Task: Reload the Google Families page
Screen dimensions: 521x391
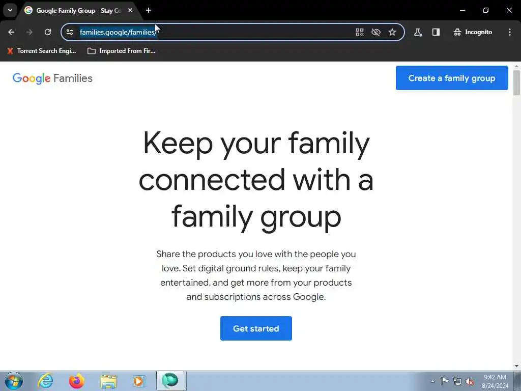Action: point(48,32)
